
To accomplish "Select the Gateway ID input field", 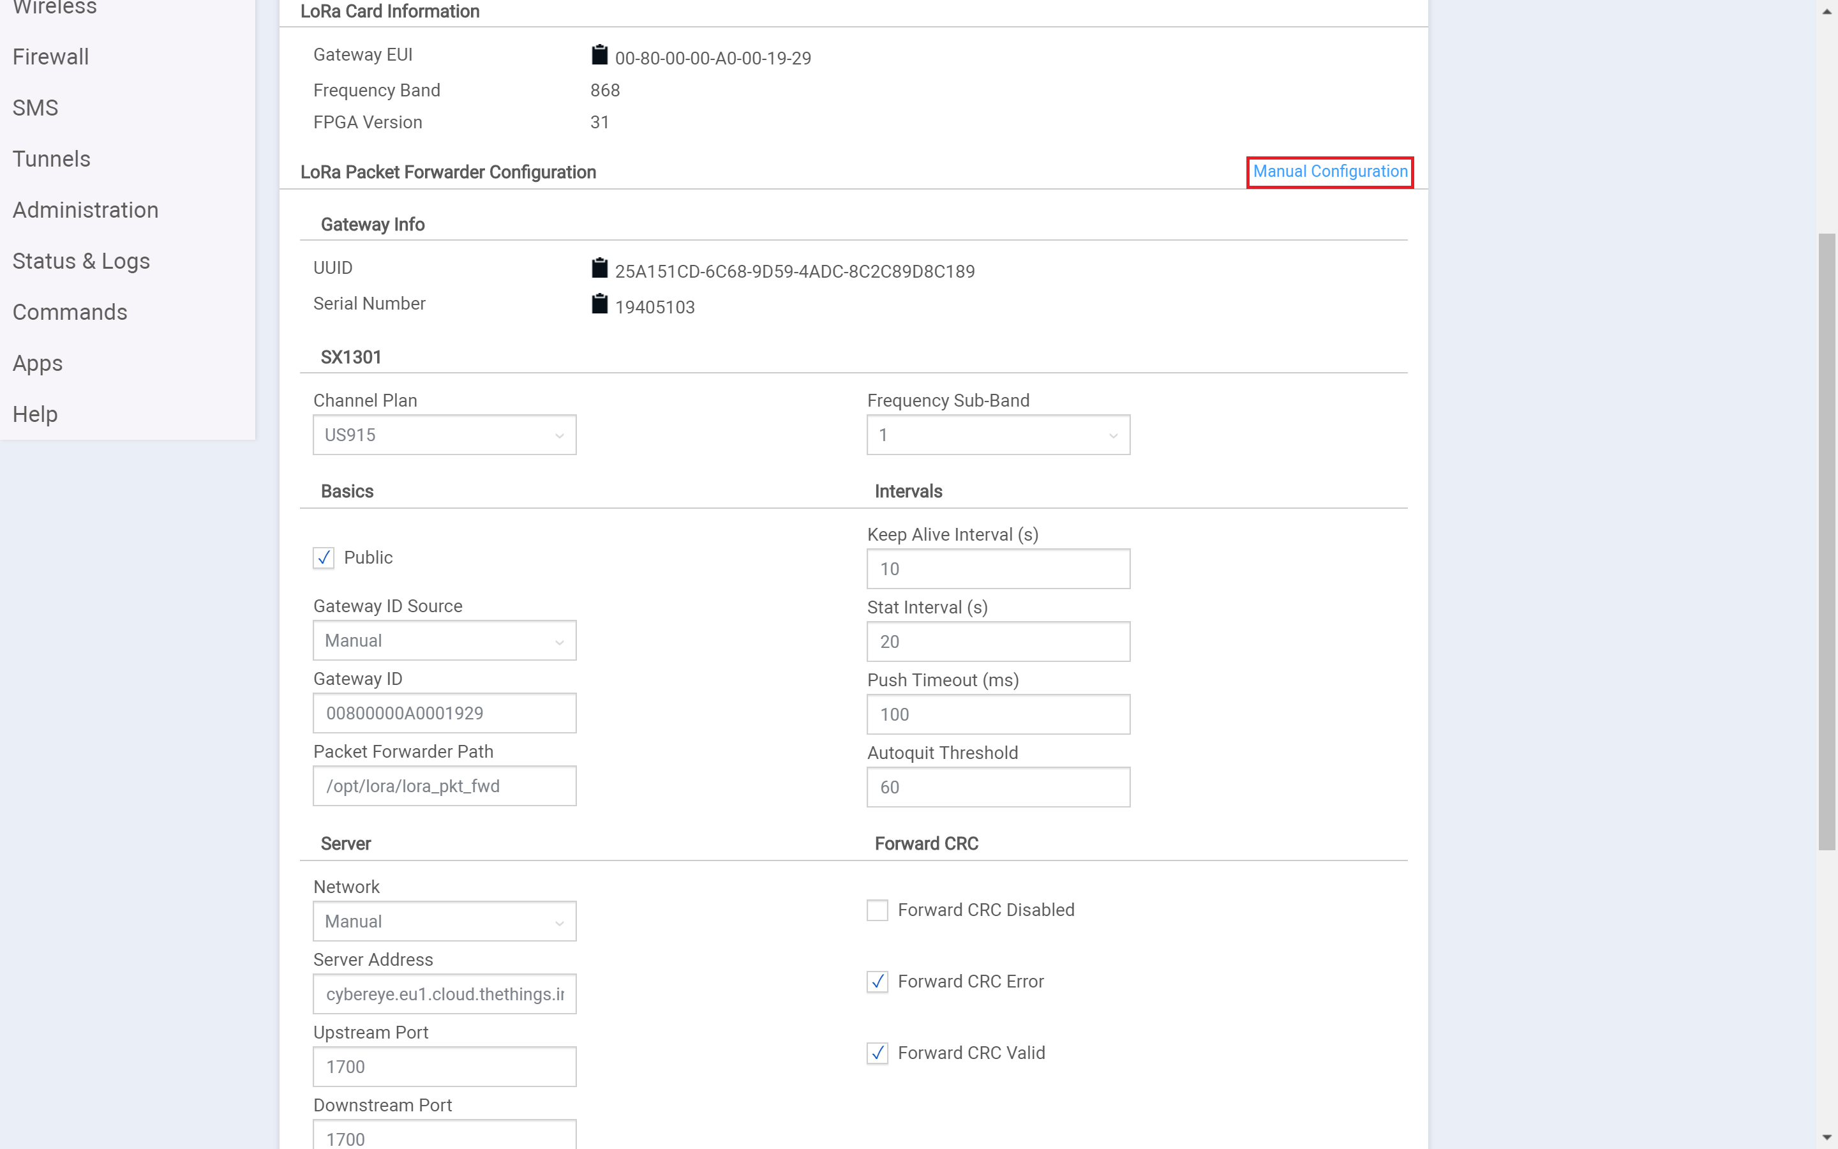I will point(444,713).
